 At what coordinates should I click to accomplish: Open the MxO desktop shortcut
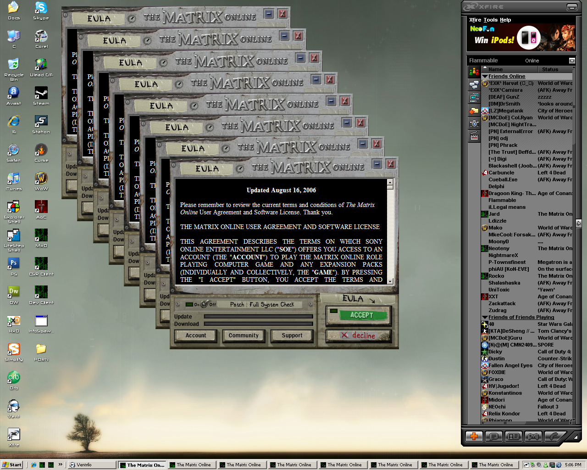(41, 238)
